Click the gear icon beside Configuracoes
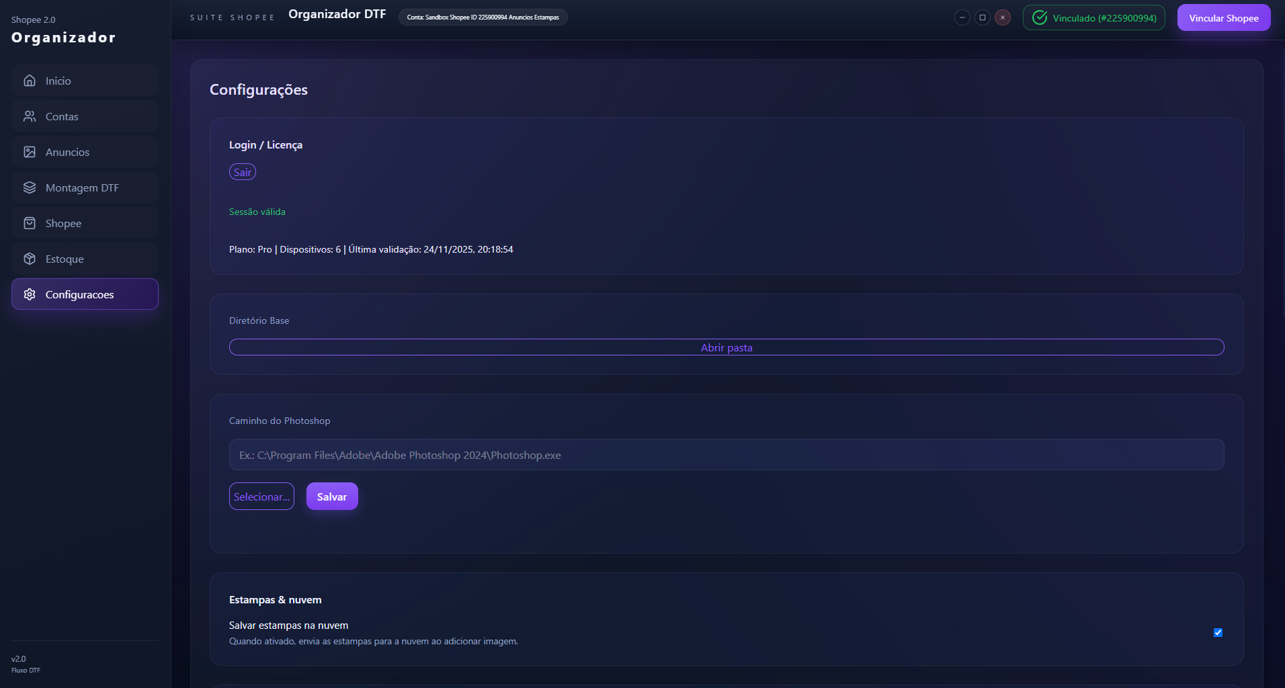The height and width of the screenshot is (688, 1285). pyautogui.click(x=30, y=294)
